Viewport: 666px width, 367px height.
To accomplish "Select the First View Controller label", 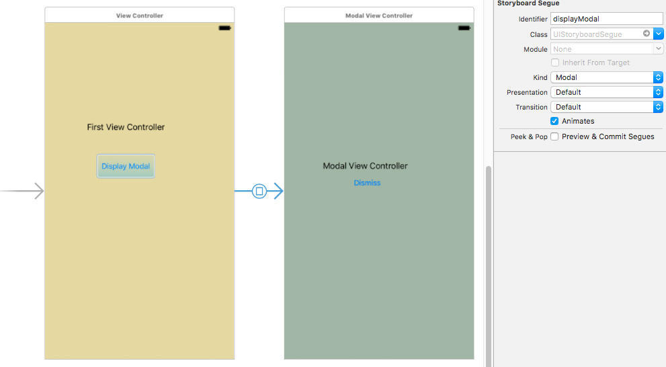I will (x=126, y=127).
